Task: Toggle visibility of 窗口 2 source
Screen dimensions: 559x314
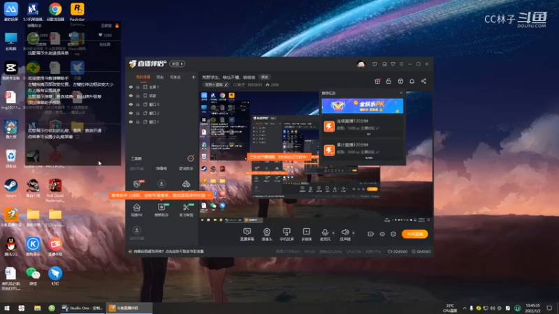Action: tap(131, 113)
